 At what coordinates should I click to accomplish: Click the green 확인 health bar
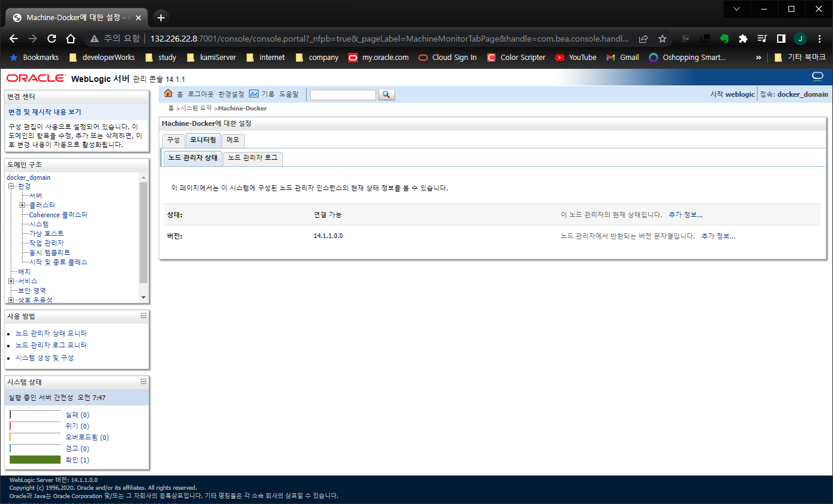coord(35,459)
